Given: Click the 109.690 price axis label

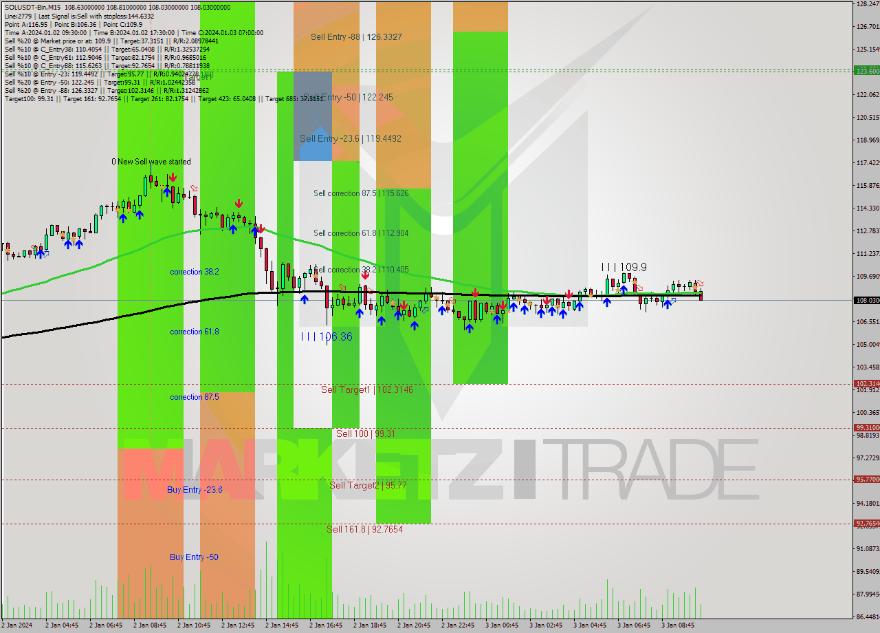Looking at the screenshot, I should pos(868,277).
